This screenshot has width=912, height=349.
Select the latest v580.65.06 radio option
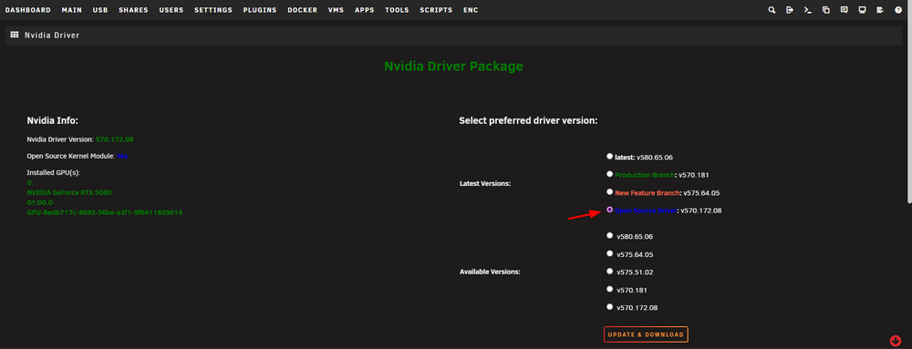click(609, 156)
